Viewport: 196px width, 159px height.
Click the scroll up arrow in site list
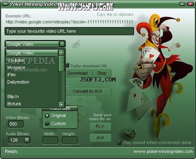(x=61, y=52)
